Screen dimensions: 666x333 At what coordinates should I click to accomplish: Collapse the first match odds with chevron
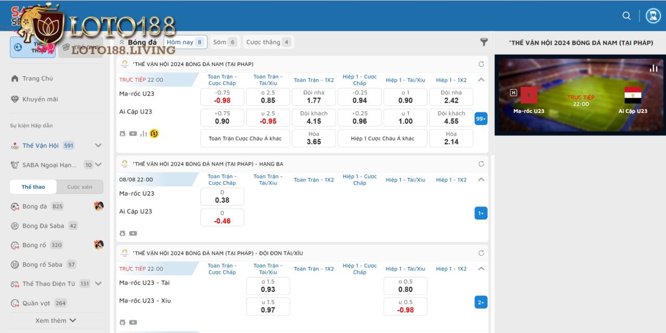click(x=481, y=80)
